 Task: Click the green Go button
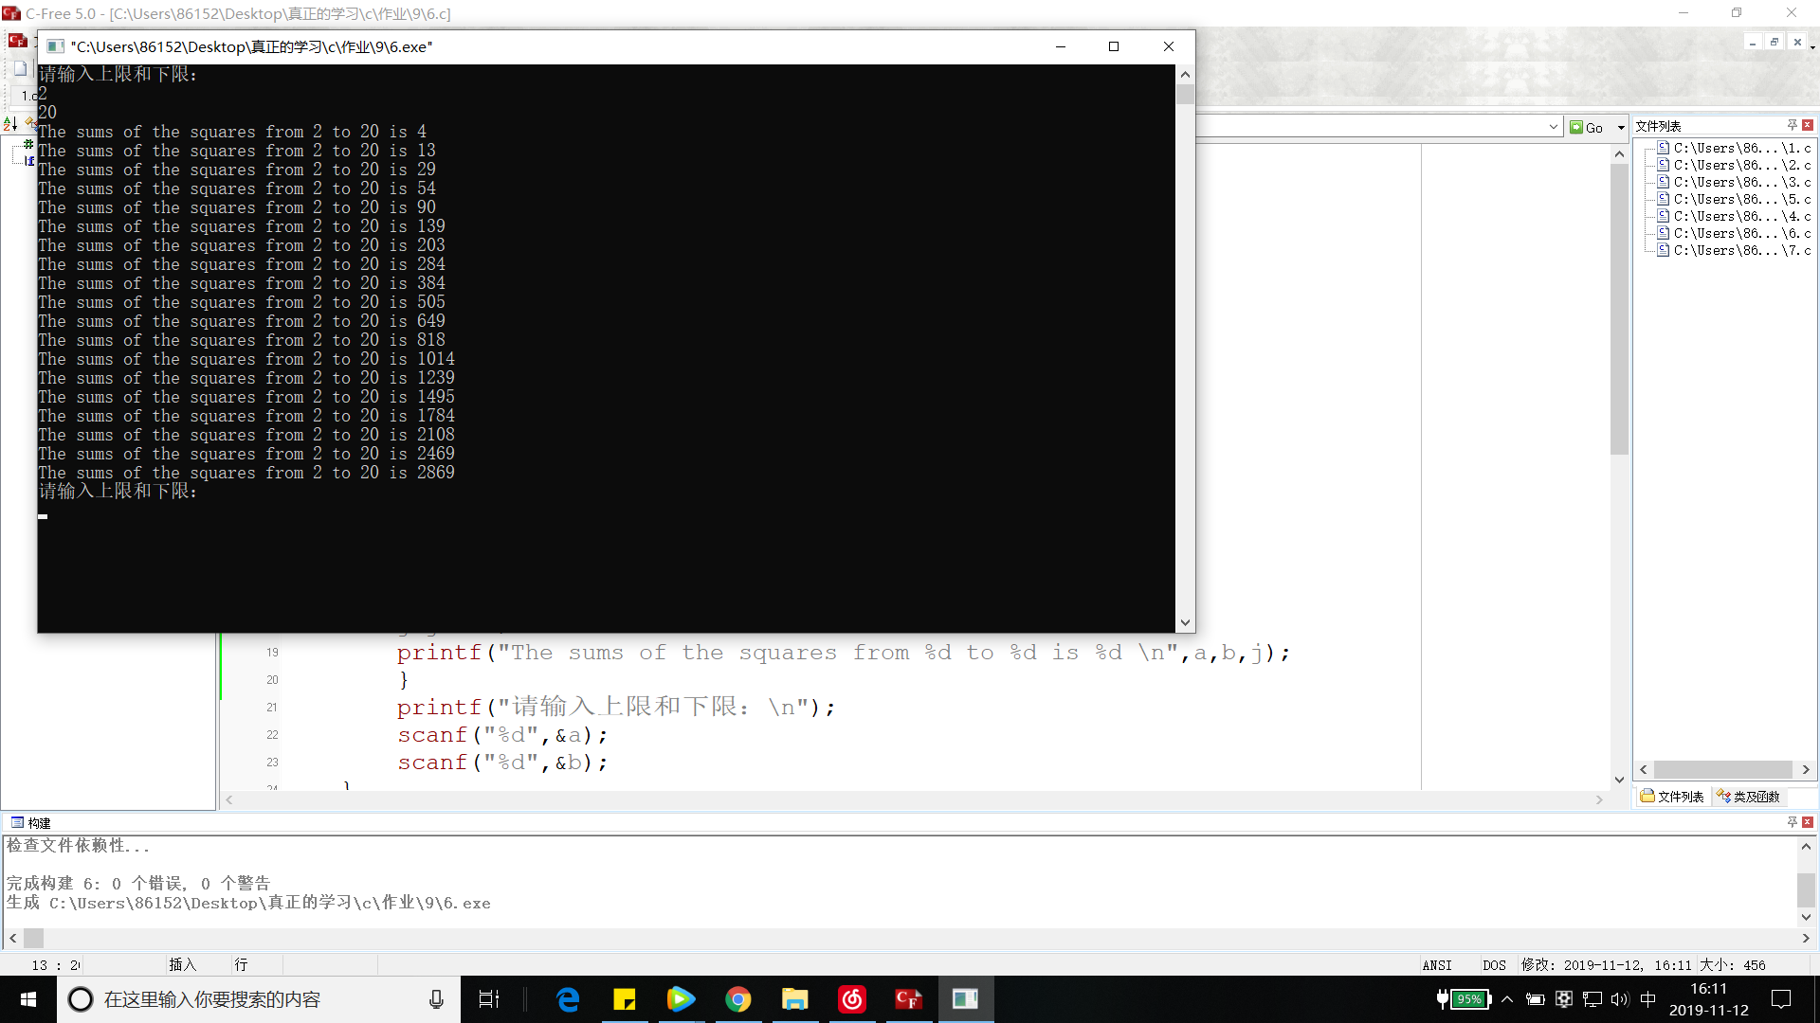(x=1586, y=127)
